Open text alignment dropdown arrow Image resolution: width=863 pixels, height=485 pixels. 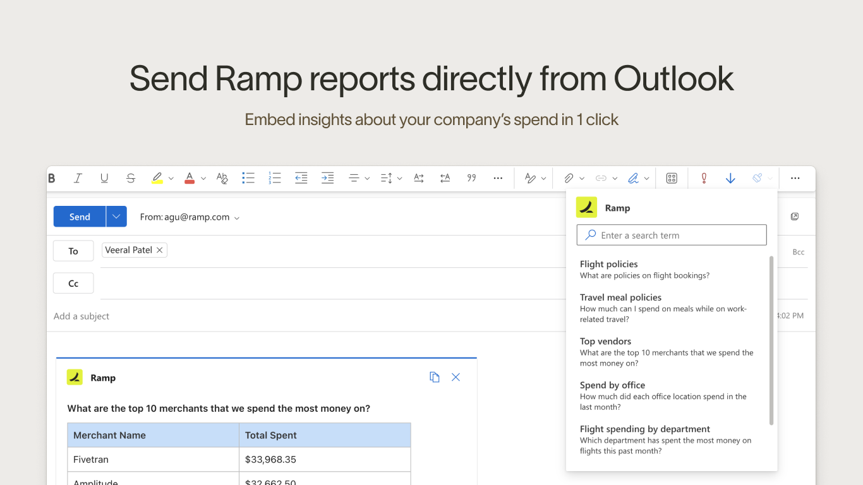click(367, 179)
